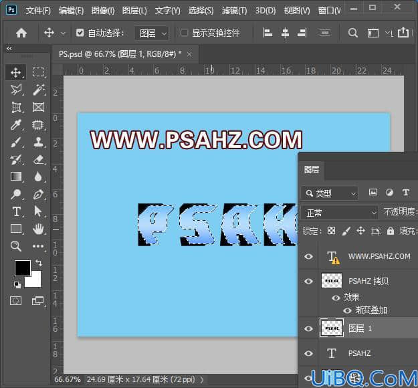
Task: Select the Dodge tool
Action: point(16,194)
